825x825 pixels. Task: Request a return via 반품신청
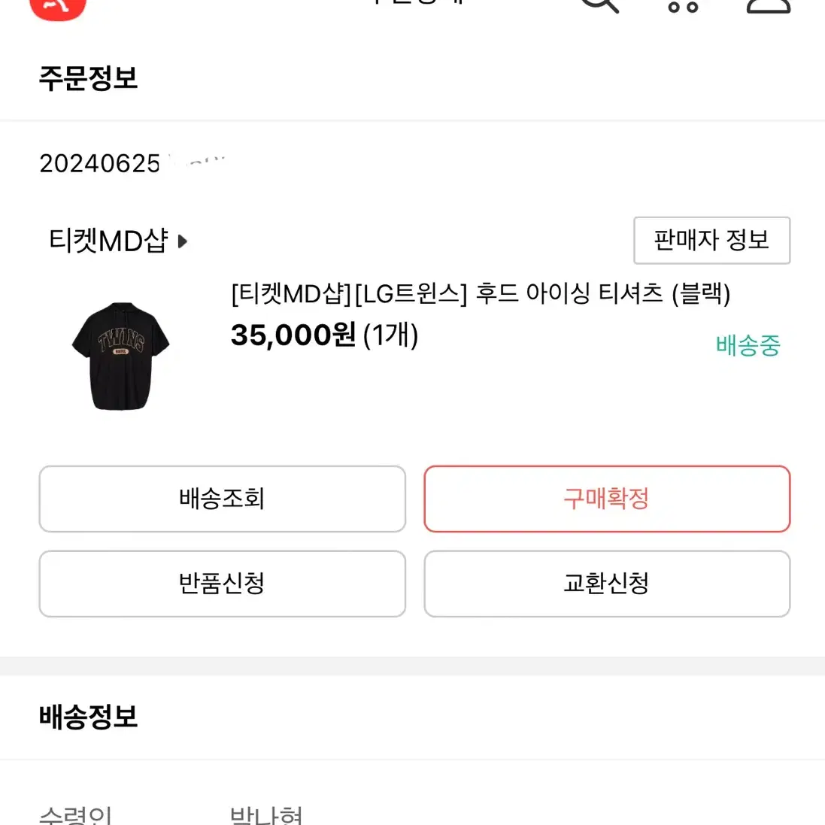pos(222,584)
